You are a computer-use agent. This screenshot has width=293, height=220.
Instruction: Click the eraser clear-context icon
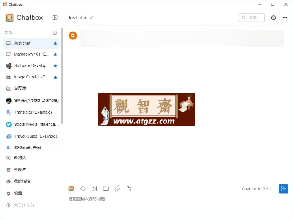83,189
